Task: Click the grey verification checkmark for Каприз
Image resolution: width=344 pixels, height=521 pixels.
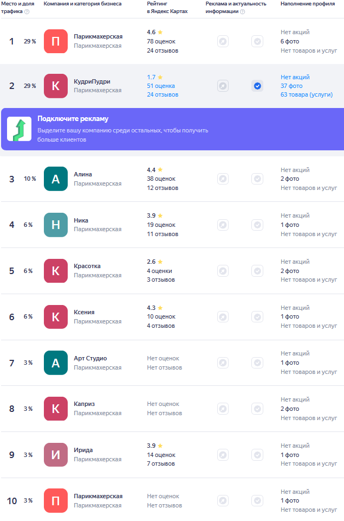Action: 257,409
